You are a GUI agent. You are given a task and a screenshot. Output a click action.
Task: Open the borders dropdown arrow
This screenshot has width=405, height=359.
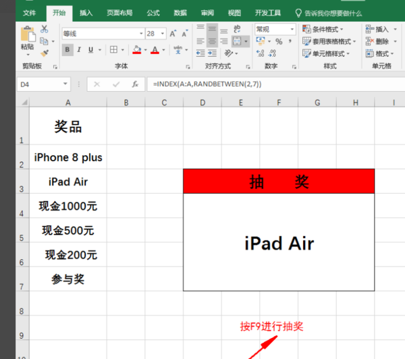[x=123, y=49]
